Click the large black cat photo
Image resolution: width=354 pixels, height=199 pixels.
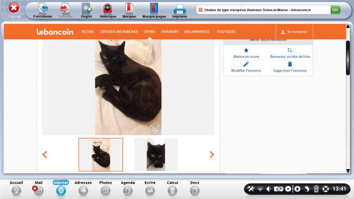(128, 87)
